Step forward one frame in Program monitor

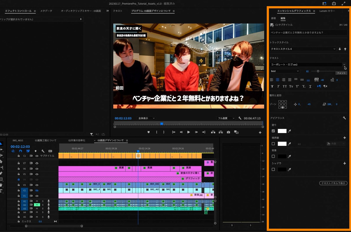click(196, 132)
